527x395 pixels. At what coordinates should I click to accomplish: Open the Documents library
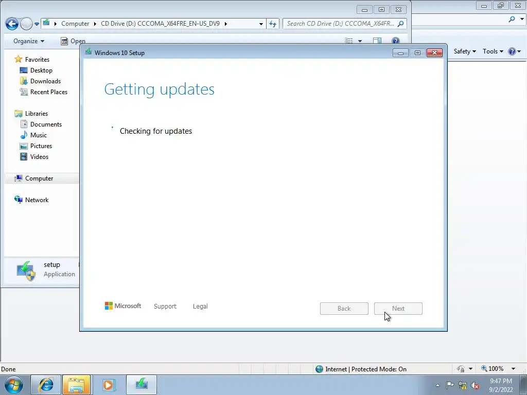click(x=41, y=124)
